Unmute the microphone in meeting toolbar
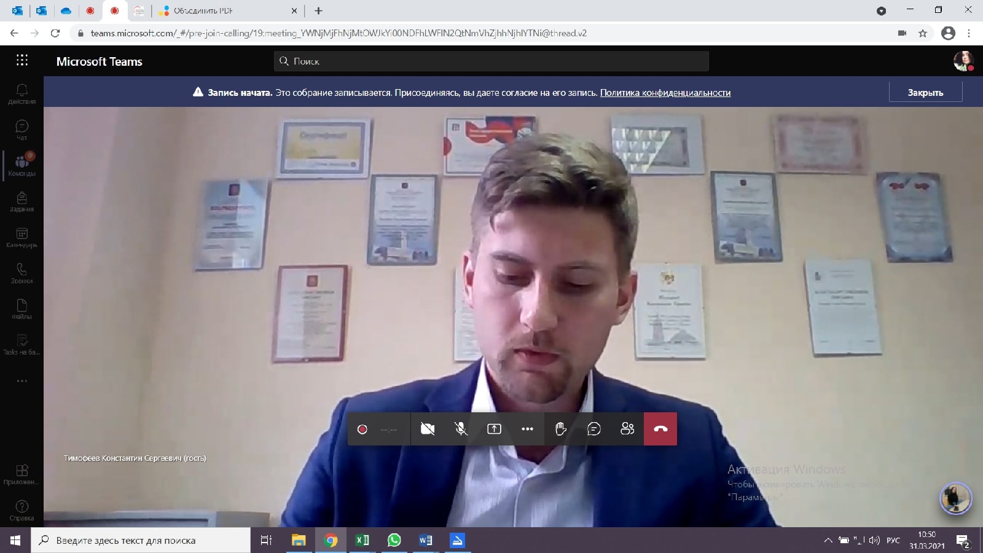Viewport: 983px width, 553px height. pos(461,429)
